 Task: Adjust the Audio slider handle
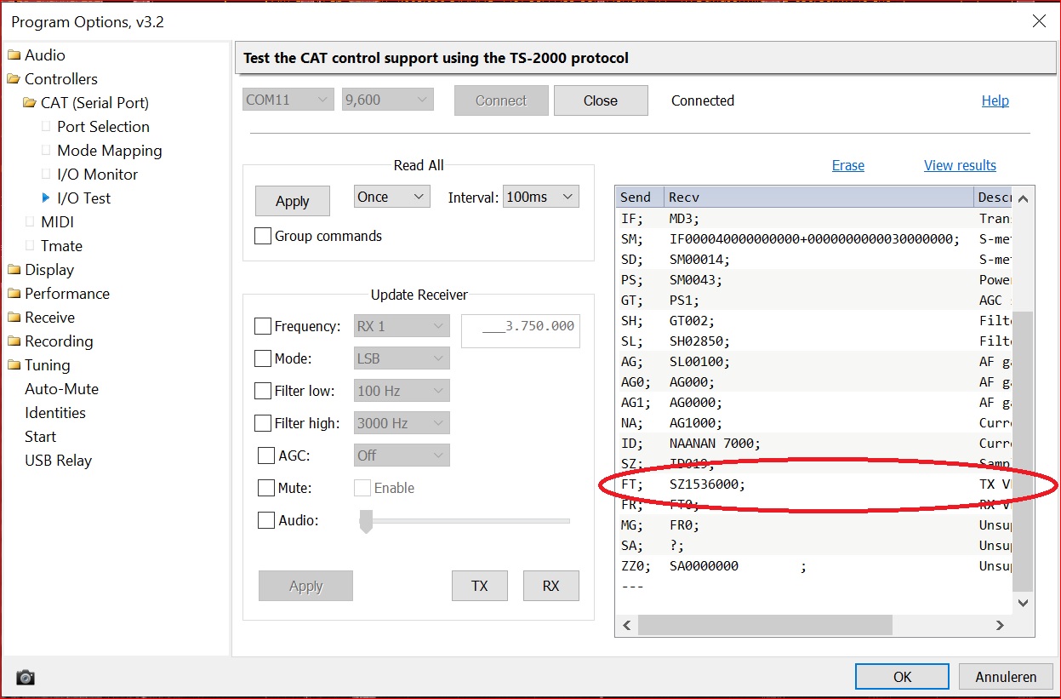(x=366, y=521)
